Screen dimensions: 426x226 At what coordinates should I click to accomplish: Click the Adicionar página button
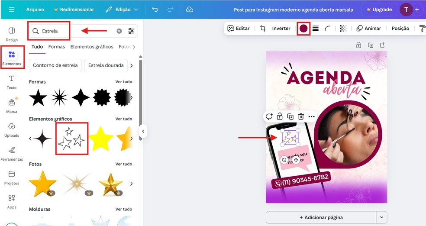click(321, 217)
